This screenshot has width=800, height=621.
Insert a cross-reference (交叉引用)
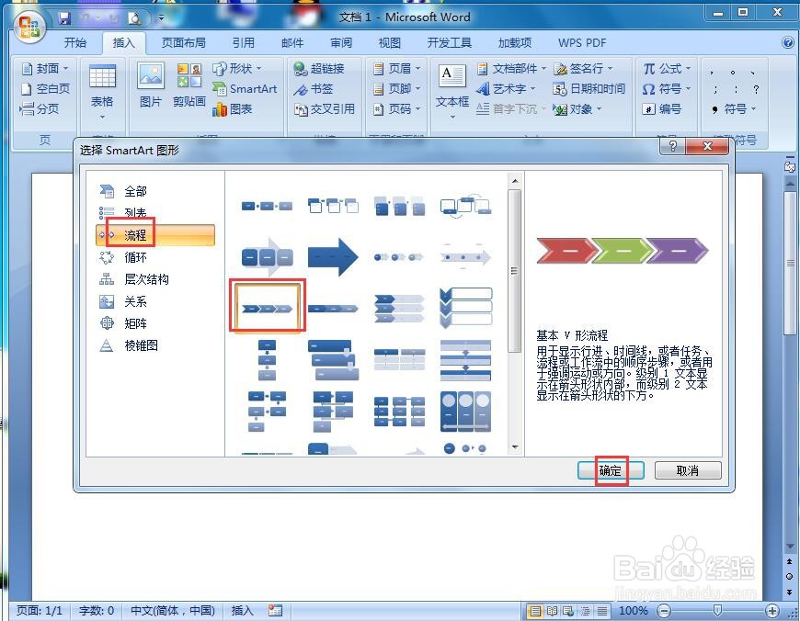325,108
